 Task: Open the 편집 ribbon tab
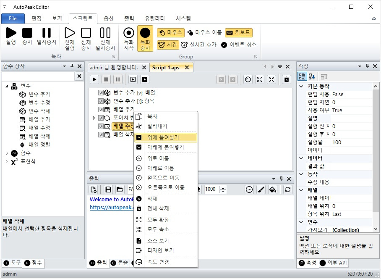coord(37,18)
